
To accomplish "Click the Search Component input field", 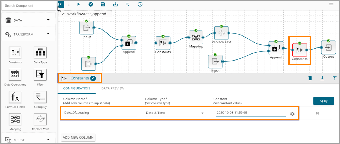I will [28, 5].
